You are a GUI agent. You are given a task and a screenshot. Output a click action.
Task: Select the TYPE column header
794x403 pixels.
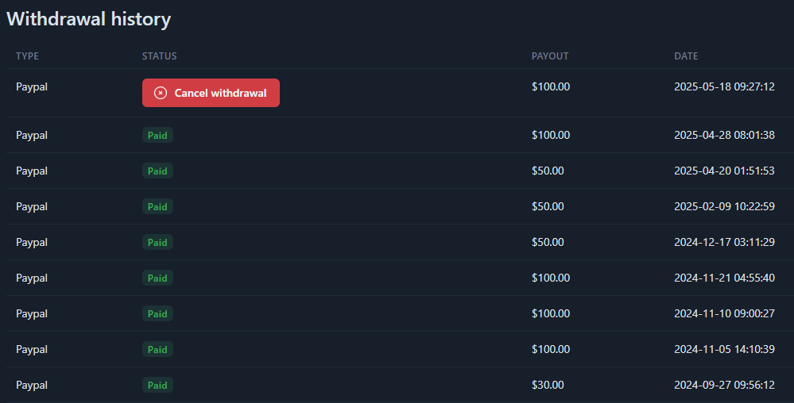point(27,56)
